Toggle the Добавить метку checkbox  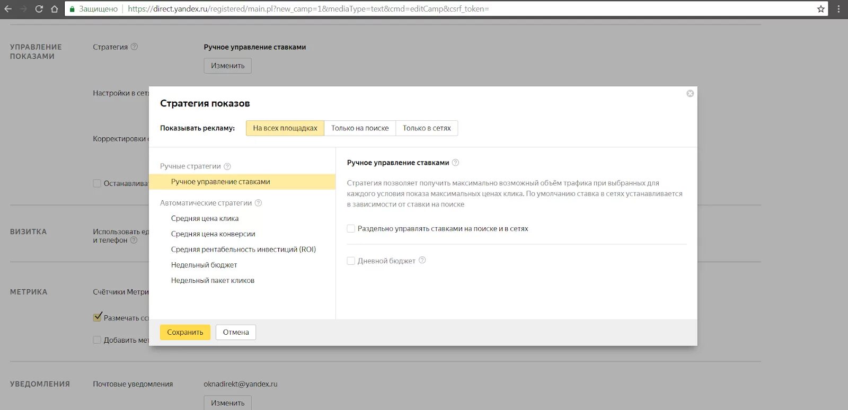[97, 340]
